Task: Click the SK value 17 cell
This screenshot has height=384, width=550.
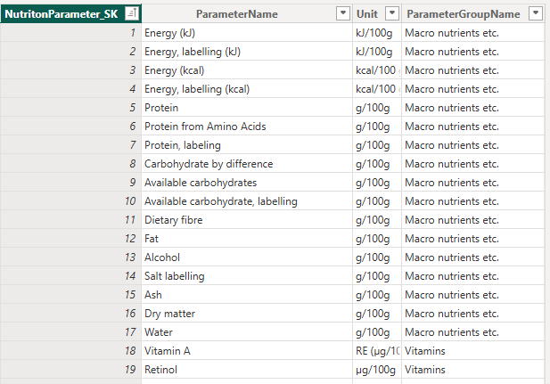Action: pyautogui.click(x=70, y=332)
